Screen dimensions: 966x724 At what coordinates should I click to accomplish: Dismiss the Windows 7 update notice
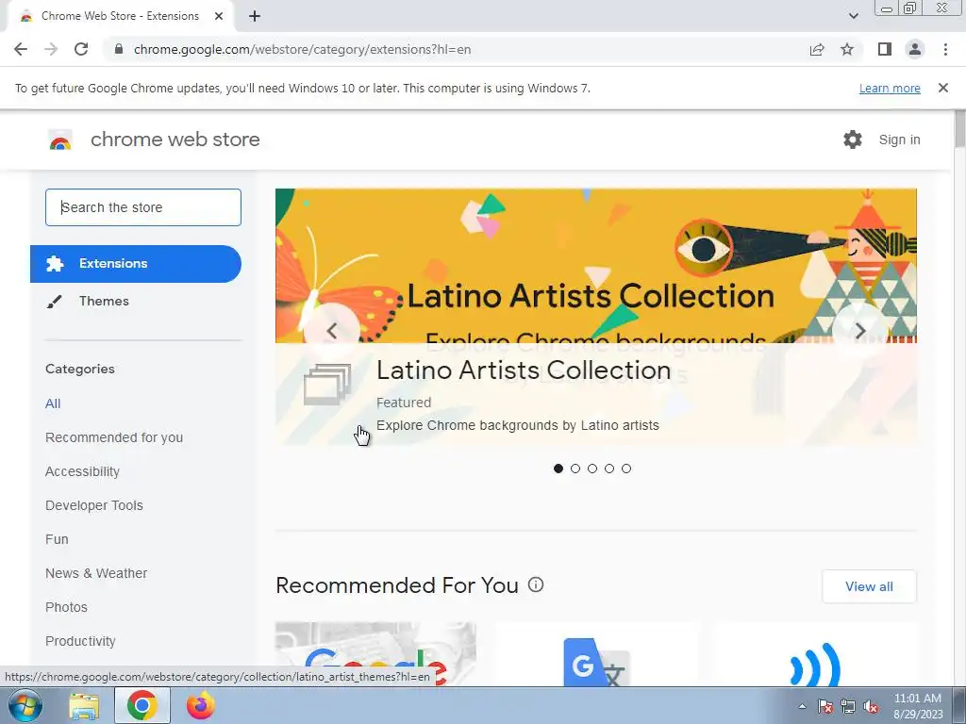(942, 88)
